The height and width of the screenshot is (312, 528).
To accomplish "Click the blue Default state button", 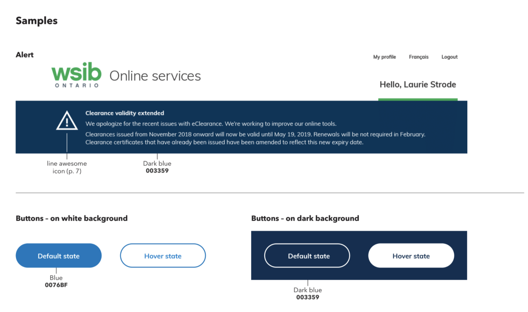I will (x=59, y=256).
